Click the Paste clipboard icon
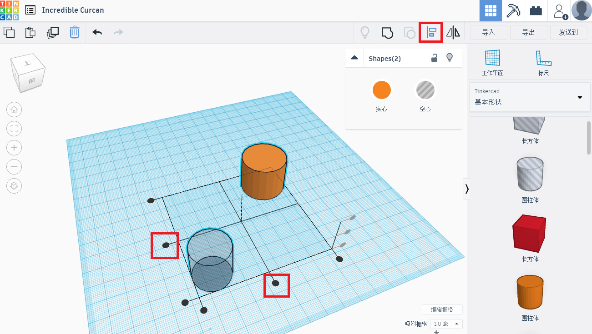Screen dimensions: 592x334 (x=30, y=32)
